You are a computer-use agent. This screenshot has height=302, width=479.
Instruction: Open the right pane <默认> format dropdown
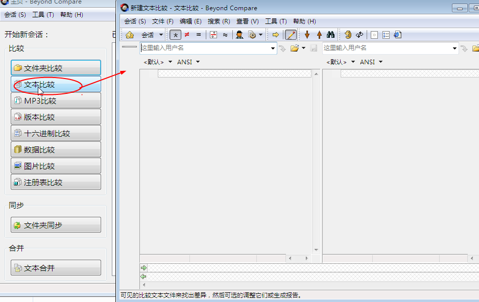(340, 62)
